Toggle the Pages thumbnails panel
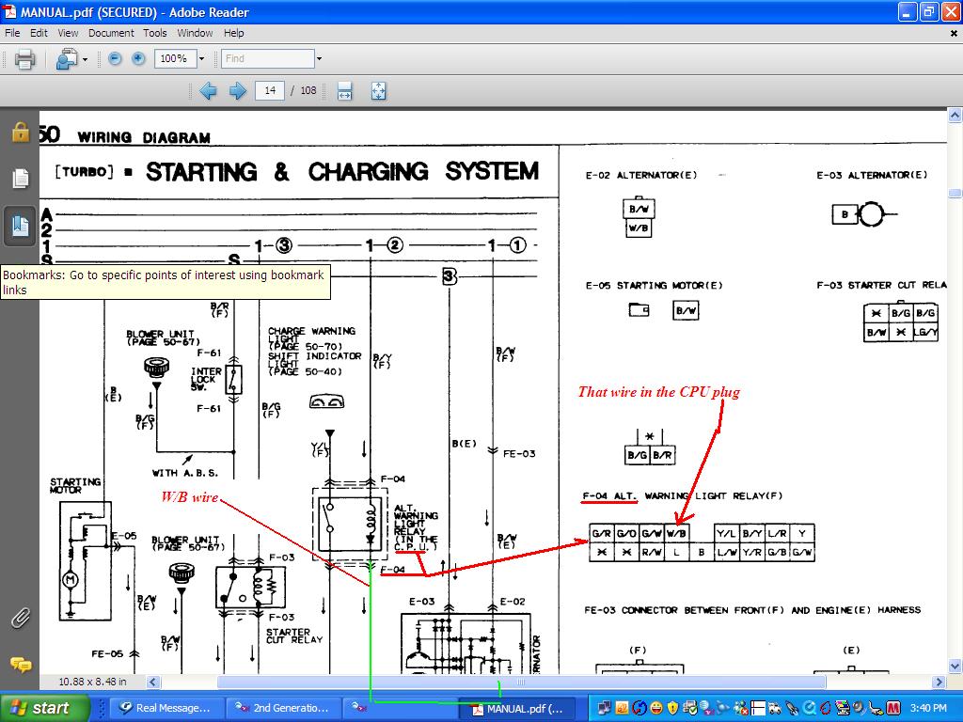 [20, 178]
